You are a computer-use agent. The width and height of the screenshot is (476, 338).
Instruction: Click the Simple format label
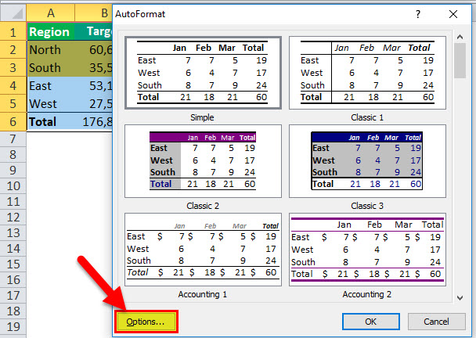click(202, 117)
